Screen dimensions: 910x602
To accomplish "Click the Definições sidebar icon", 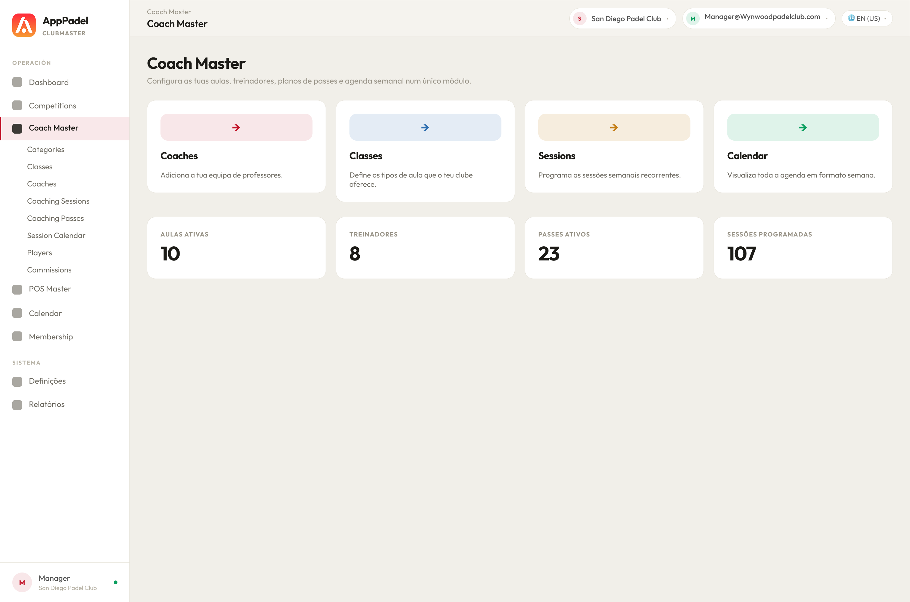I will coord(17,381).
